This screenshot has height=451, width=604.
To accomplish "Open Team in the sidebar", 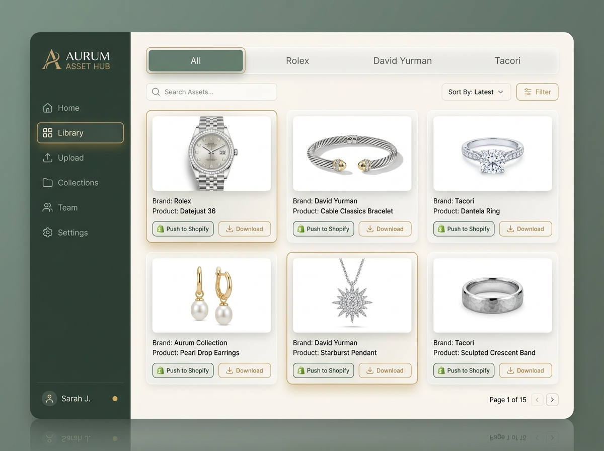I will [x=80, y=207].
